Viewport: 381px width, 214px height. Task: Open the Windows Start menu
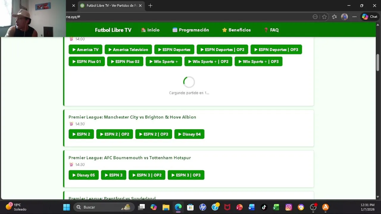click(66, 207)
